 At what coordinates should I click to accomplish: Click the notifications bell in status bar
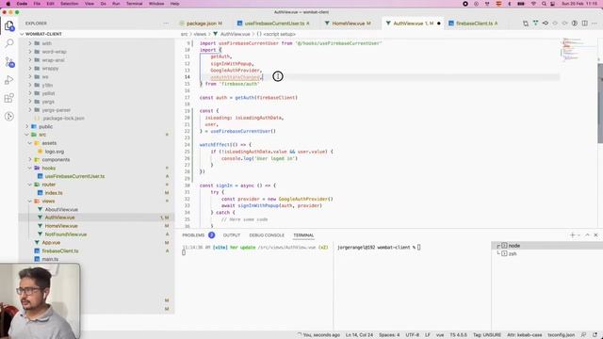coord(595,335)
